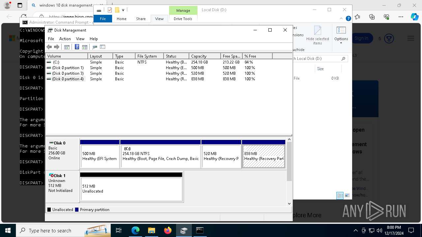Select the 512 MB Unallocated space block
This screenshot has width=422, height=237.
pyautogui.click(x=131, y=187)
